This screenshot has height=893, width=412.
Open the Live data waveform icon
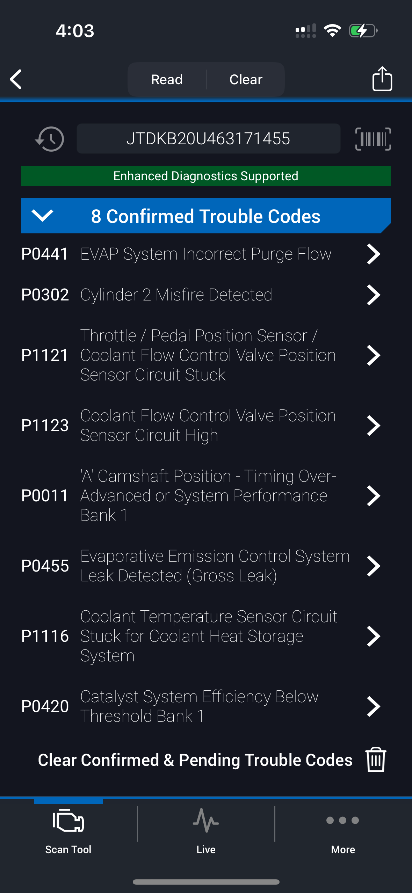206,821
